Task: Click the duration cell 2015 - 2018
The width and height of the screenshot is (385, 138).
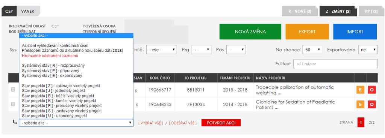Action: click(235, 90)
